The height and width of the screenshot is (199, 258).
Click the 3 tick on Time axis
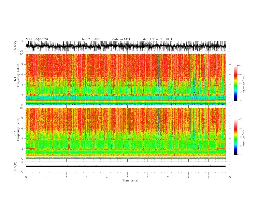coord(87,177)
